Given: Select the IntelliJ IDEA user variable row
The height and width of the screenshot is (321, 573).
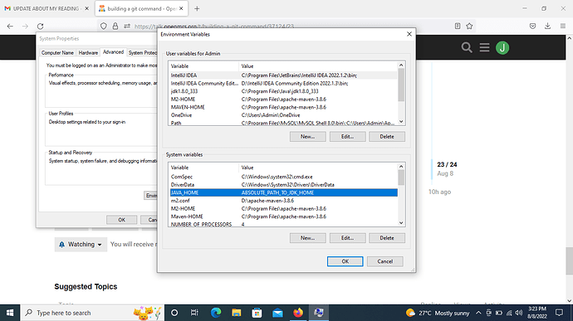Looking at the screenshot, I should [283, 75].
